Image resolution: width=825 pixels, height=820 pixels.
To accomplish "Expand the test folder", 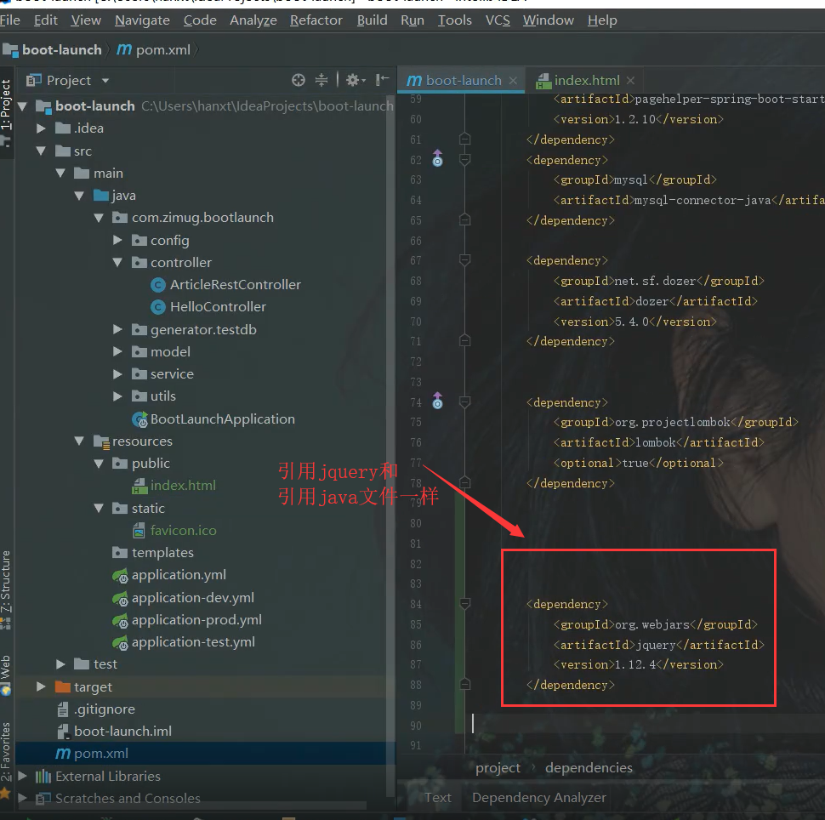I will click(x=60, y=664).
